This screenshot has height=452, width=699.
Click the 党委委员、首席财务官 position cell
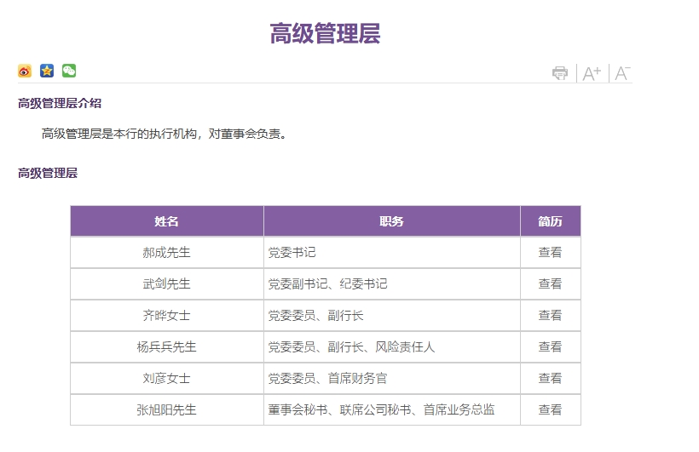pyautogui.click(x=327, y=378)
